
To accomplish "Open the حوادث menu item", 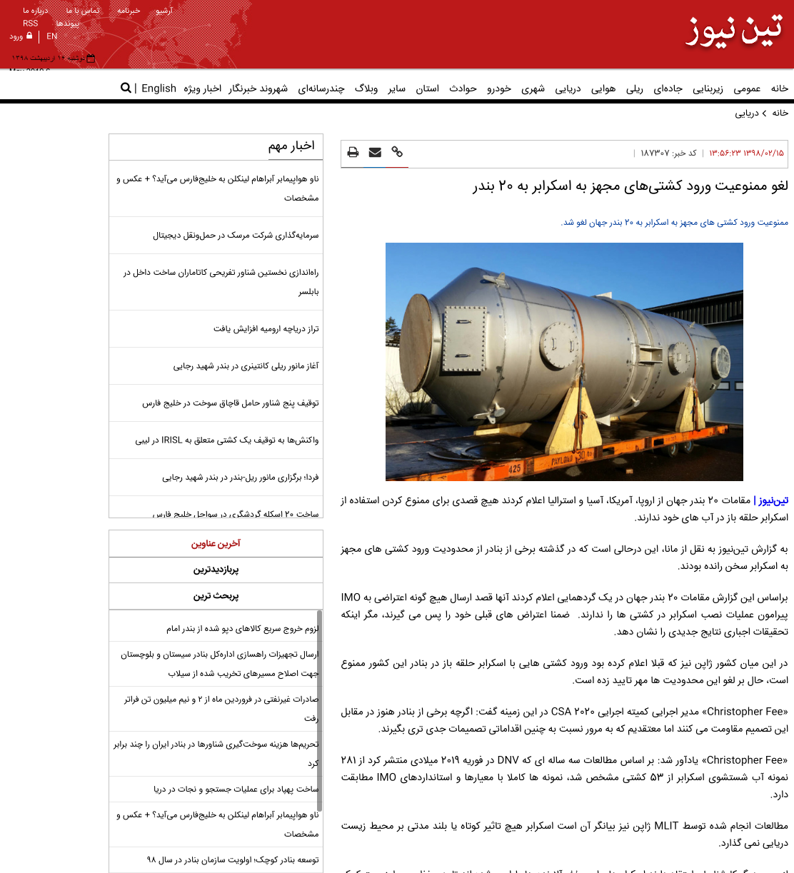I will click(463, 89).
